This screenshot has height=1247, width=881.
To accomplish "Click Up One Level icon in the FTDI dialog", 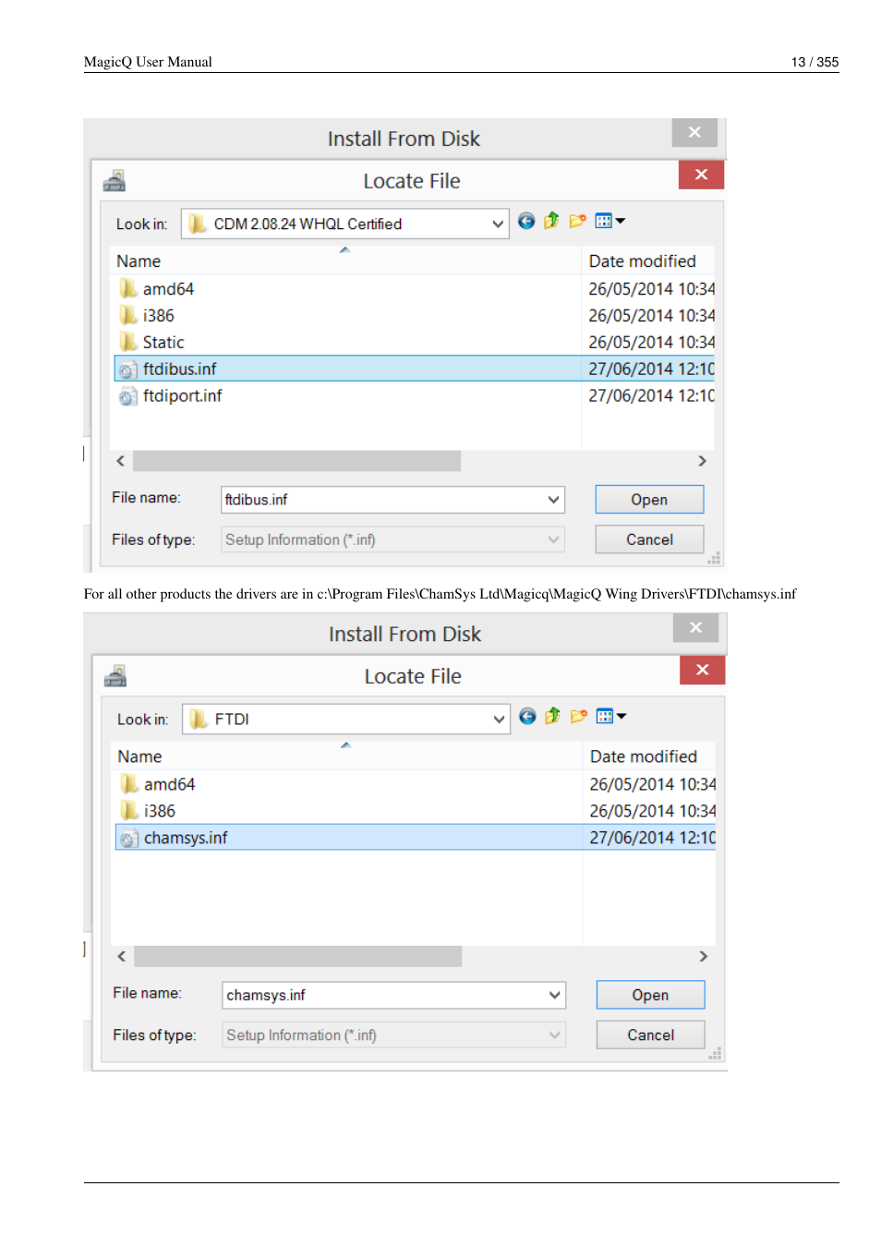I will pos(552,717).
